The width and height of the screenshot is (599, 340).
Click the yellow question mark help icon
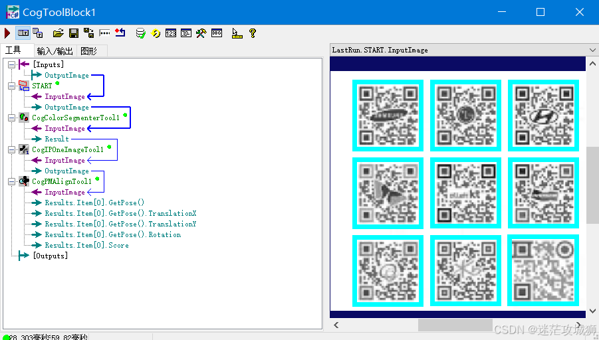coord(252,33)
